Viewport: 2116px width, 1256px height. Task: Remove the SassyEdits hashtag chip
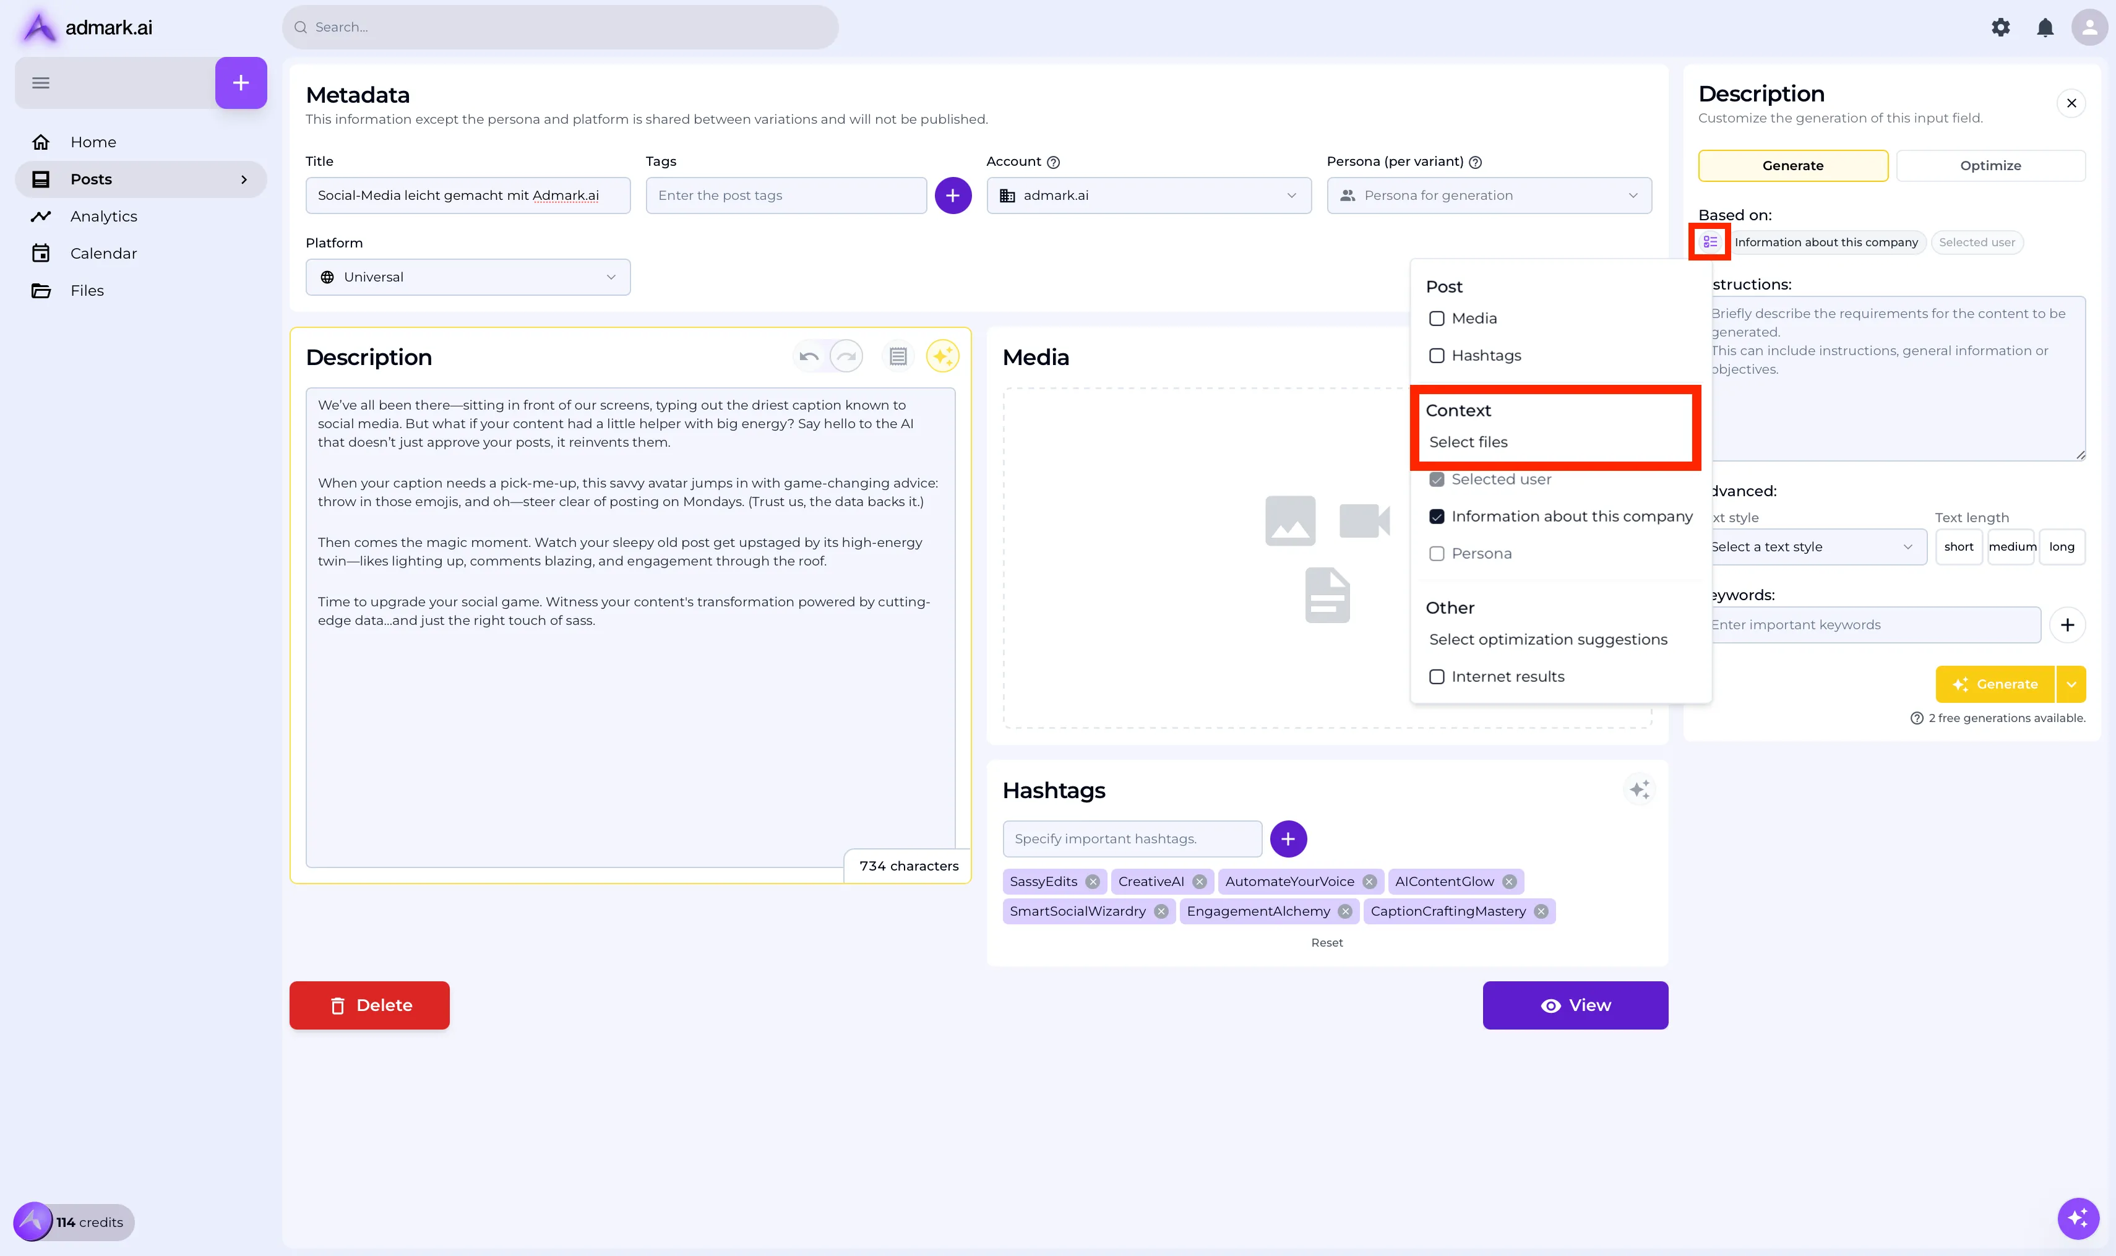click(1093, 881)
